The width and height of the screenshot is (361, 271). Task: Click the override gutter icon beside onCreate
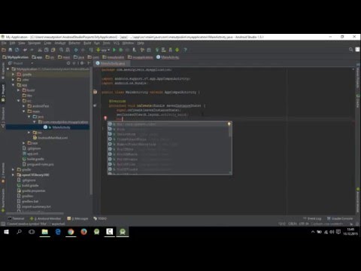pyautogui.click(x=95, y=105)
